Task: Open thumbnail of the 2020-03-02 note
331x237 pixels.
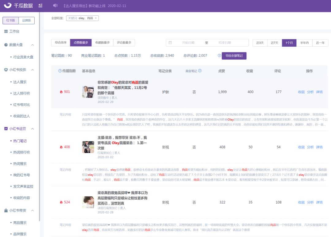Action: point(88,147)
